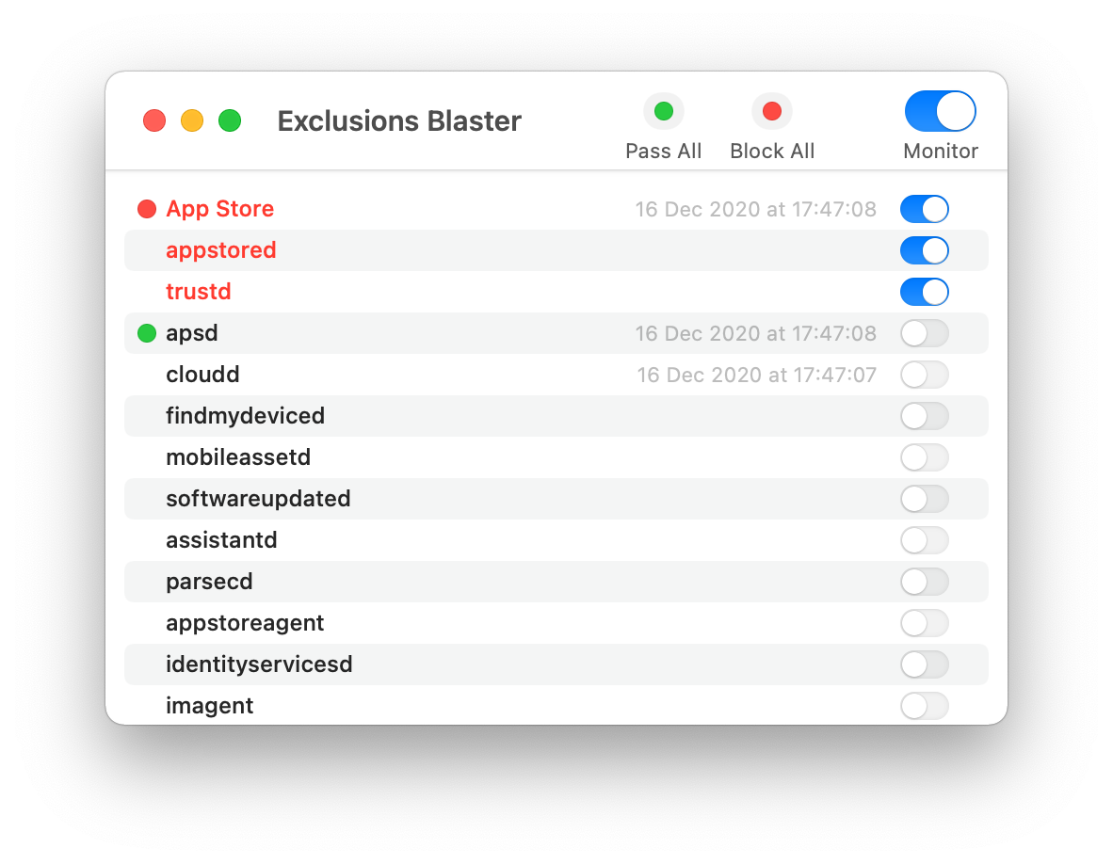Click the Exclusions Blaster window title

click(399, 121)
